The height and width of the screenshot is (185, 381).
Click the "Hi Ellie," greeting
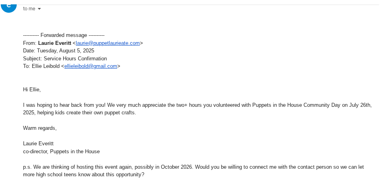pos(32,90)
